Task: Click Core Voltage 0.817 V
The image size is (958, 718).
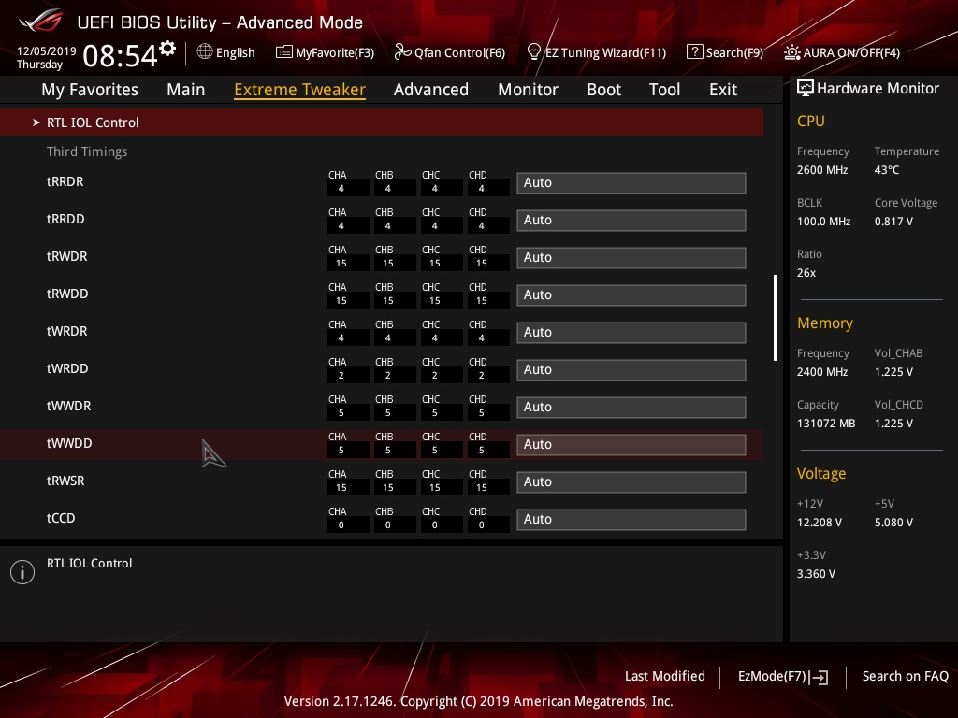Action: pyautogui.click(x=893, y=221)
